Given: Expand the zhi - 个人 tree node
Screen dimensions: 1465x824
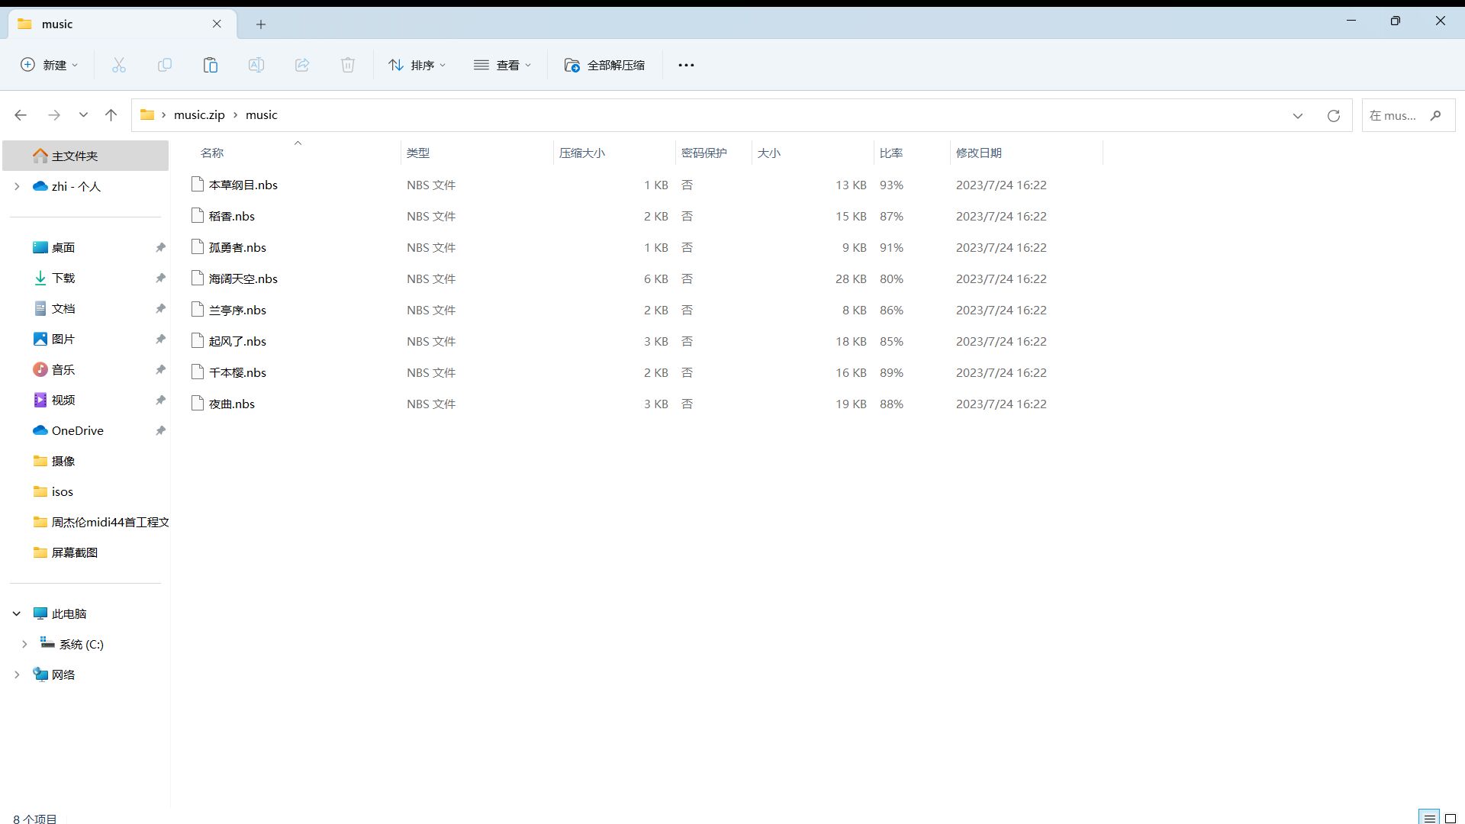Looking at the screenshot, I should pyautogui.click(x=17, y=186).
